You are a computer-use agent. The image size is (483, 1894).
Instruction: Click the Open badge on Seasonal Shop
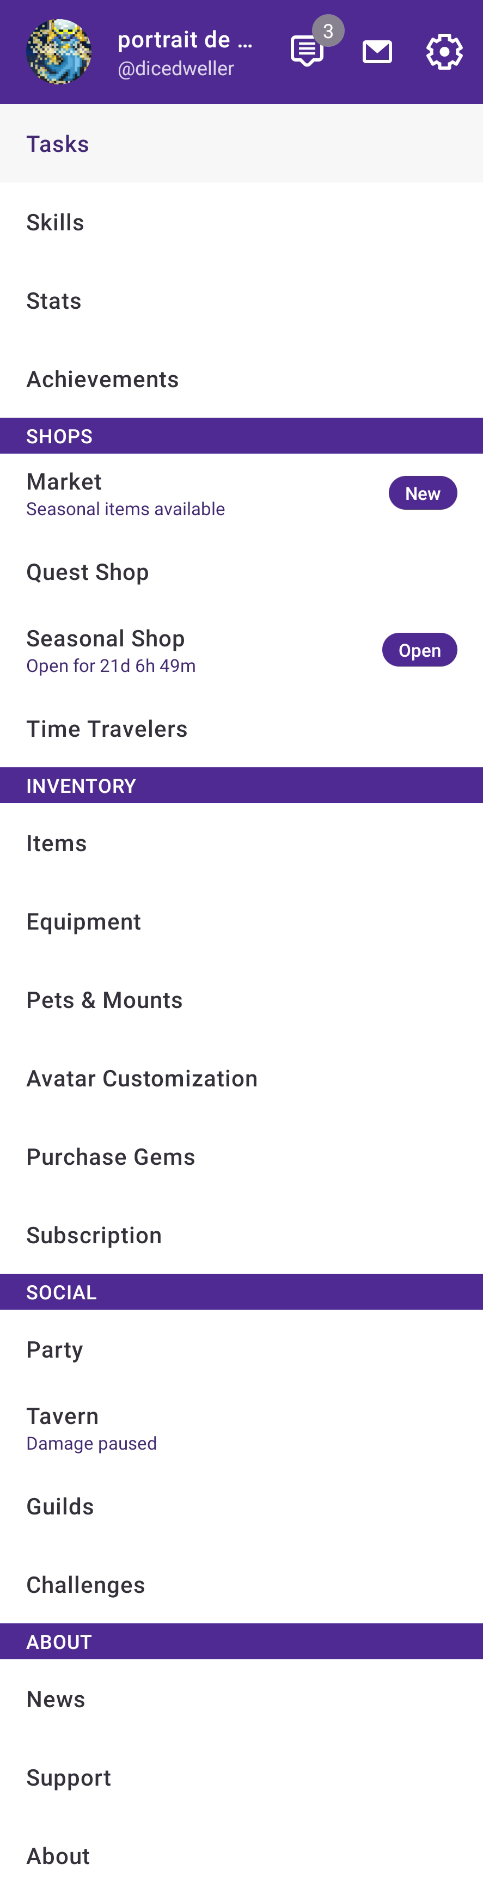point(419,650)
